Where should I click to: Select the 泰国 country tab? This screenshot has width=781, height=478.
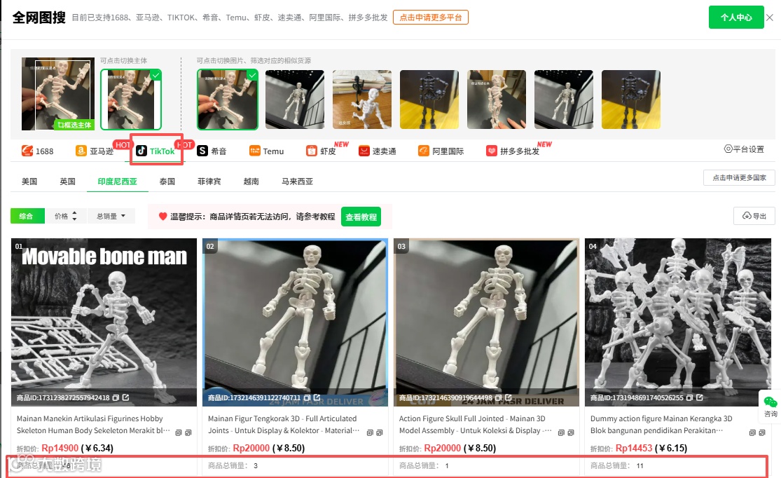pos(167,182)
